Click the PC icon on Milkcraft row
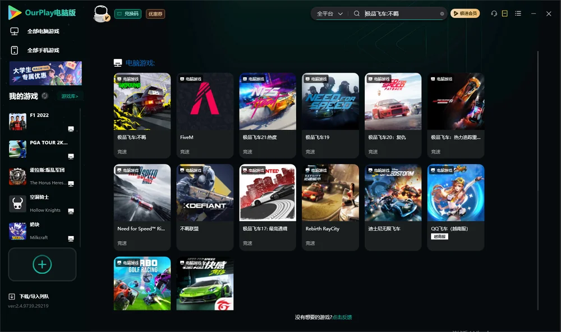Image resolution: width=561 pixels, height=332 pixels. (71, 238)
